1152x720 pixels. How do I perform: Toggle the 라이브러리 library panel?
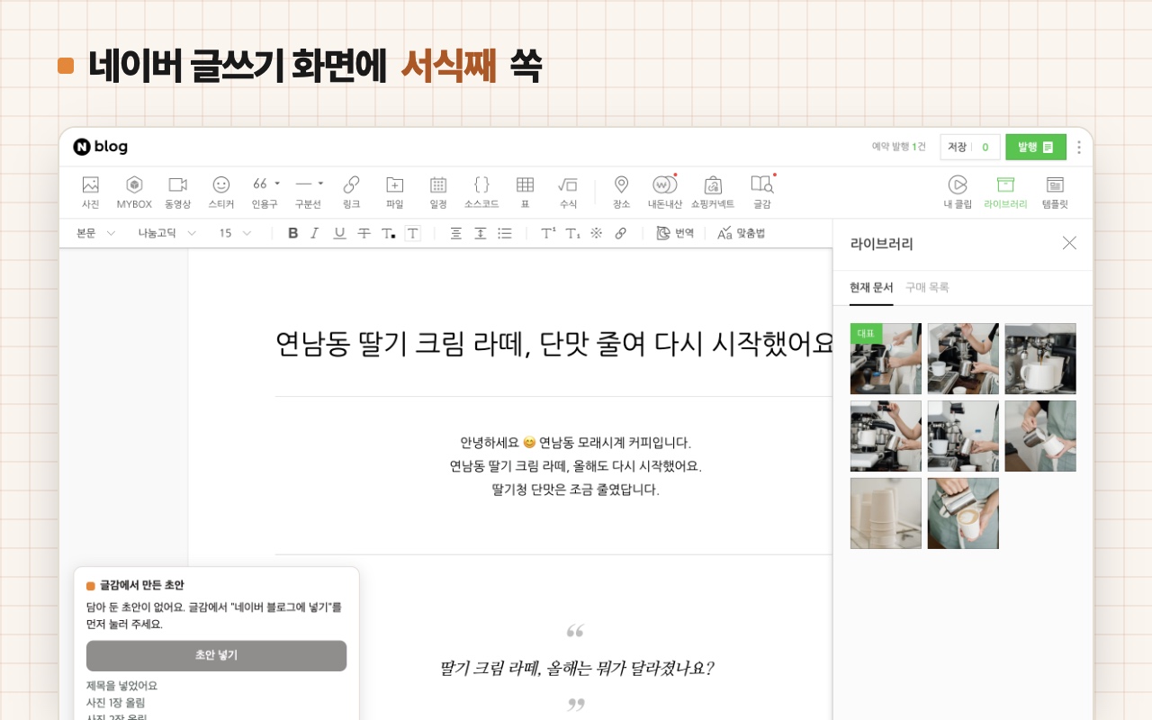[x=1005, y=192]
